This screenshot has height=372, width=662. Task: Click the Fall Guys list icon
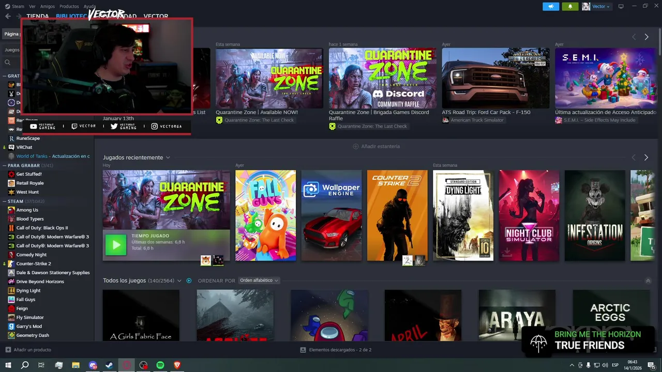11,300
